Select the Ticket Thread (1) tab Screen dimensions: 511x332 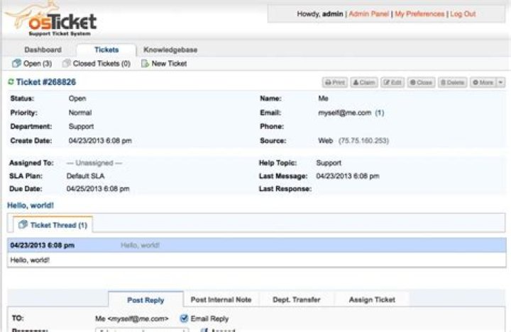53,224
